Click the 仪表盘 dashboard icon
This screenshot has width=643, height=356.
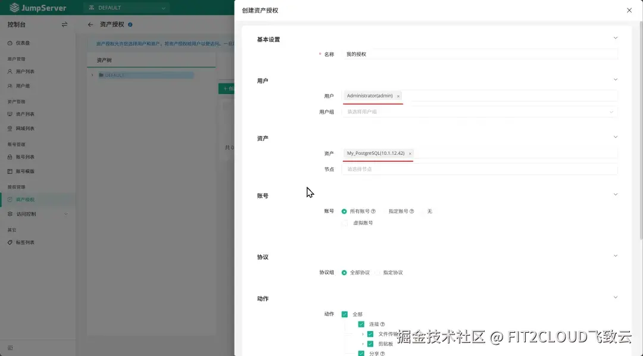10,43
